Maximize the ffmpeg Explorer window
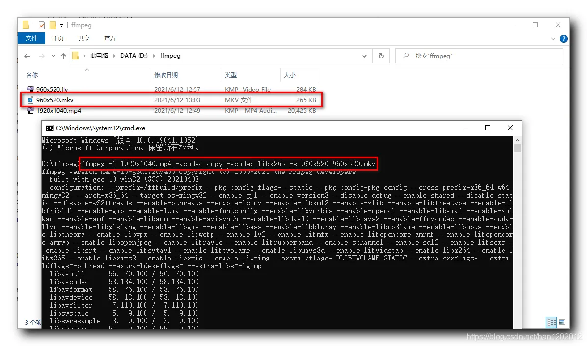Image resolution: width=587 pixels, height=346 pixels. [x=535, y=25]
